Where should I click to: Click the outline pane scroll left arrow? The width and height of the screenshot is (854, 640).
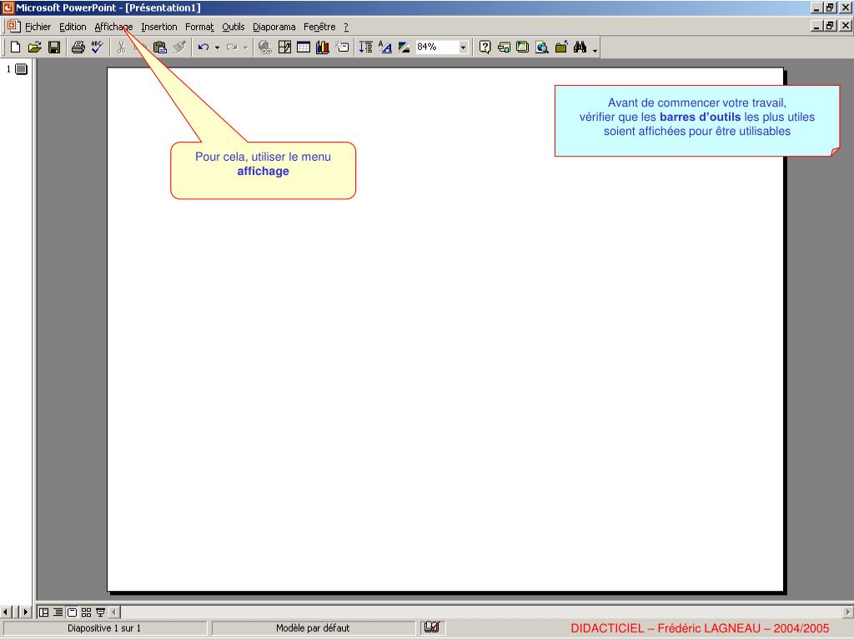pos(6,612)
